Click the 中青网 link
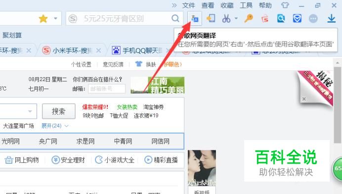342x194 pixels. [x=123, y=142]
